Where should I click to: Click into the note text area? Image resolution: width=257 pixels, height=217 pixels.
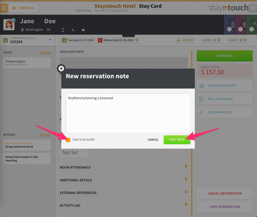128,113
